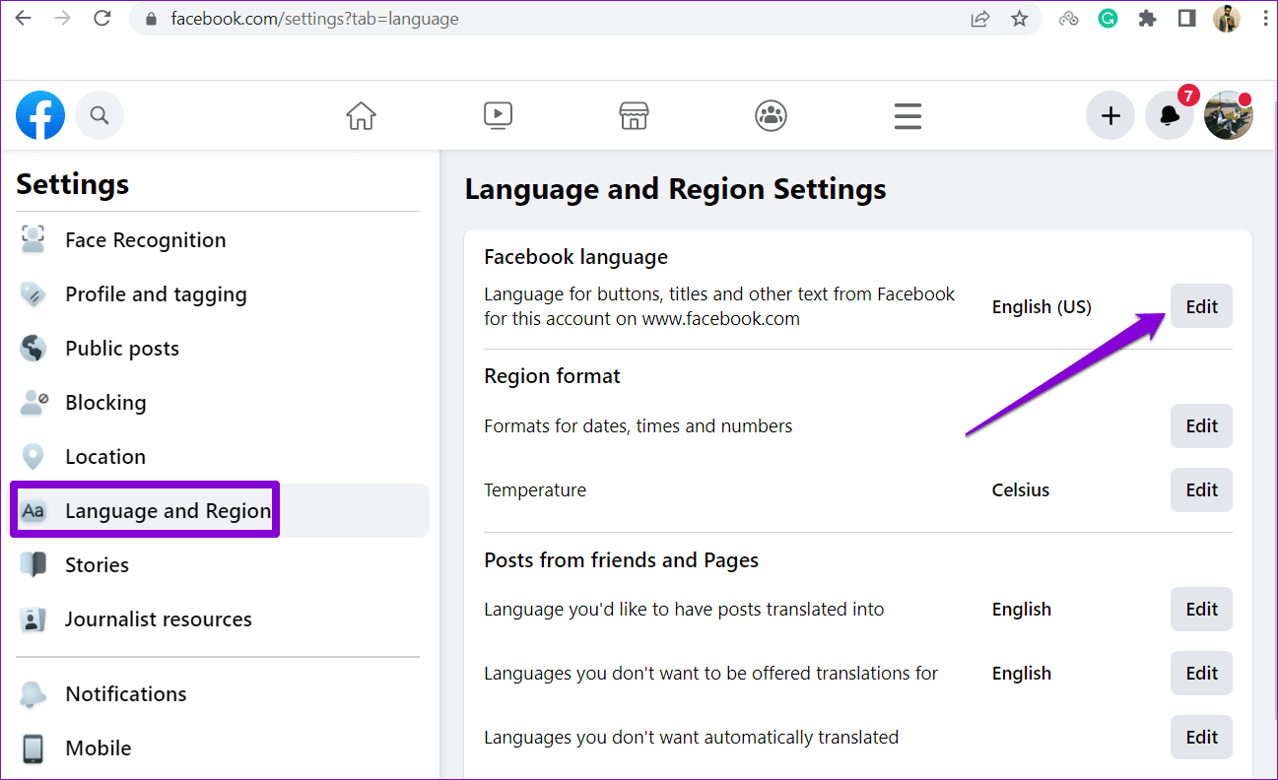
Task: Open the Watch video tab
Action: (498, 115)
